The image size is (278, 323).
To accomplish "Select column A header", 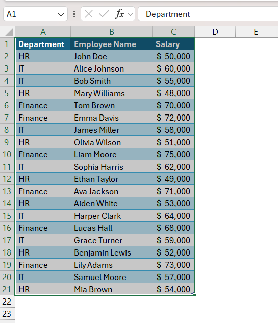I will [43, 32].
